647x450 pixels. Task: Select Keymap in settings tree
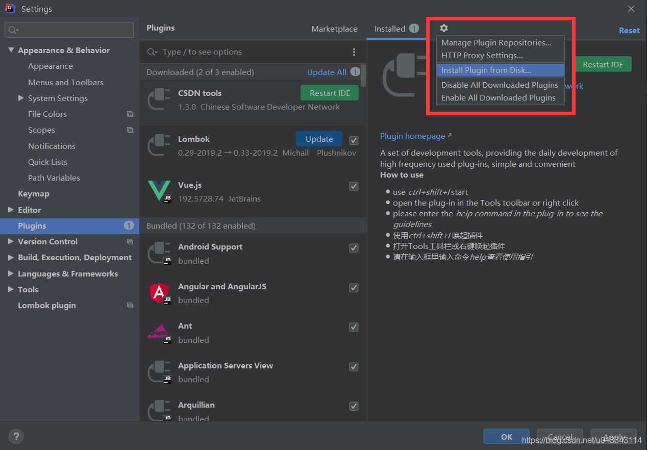click(34, 194)
